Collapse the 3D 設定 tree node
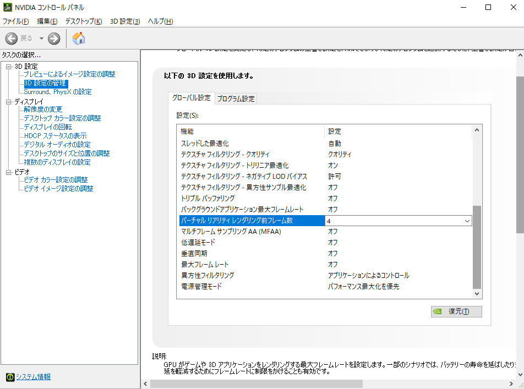This screenshot has height=389, width=524. point(9,67)
